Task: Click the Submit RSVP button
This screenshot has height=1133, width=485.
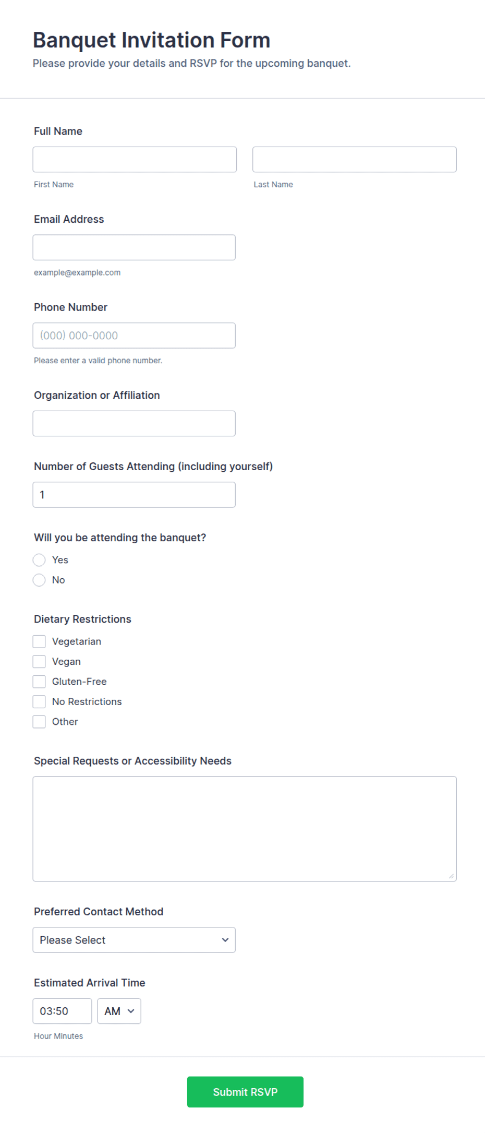Action: click(x=245, y=1092)
